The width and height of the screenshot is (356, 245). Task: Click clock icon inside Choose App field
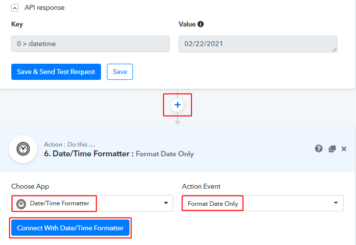21,204
